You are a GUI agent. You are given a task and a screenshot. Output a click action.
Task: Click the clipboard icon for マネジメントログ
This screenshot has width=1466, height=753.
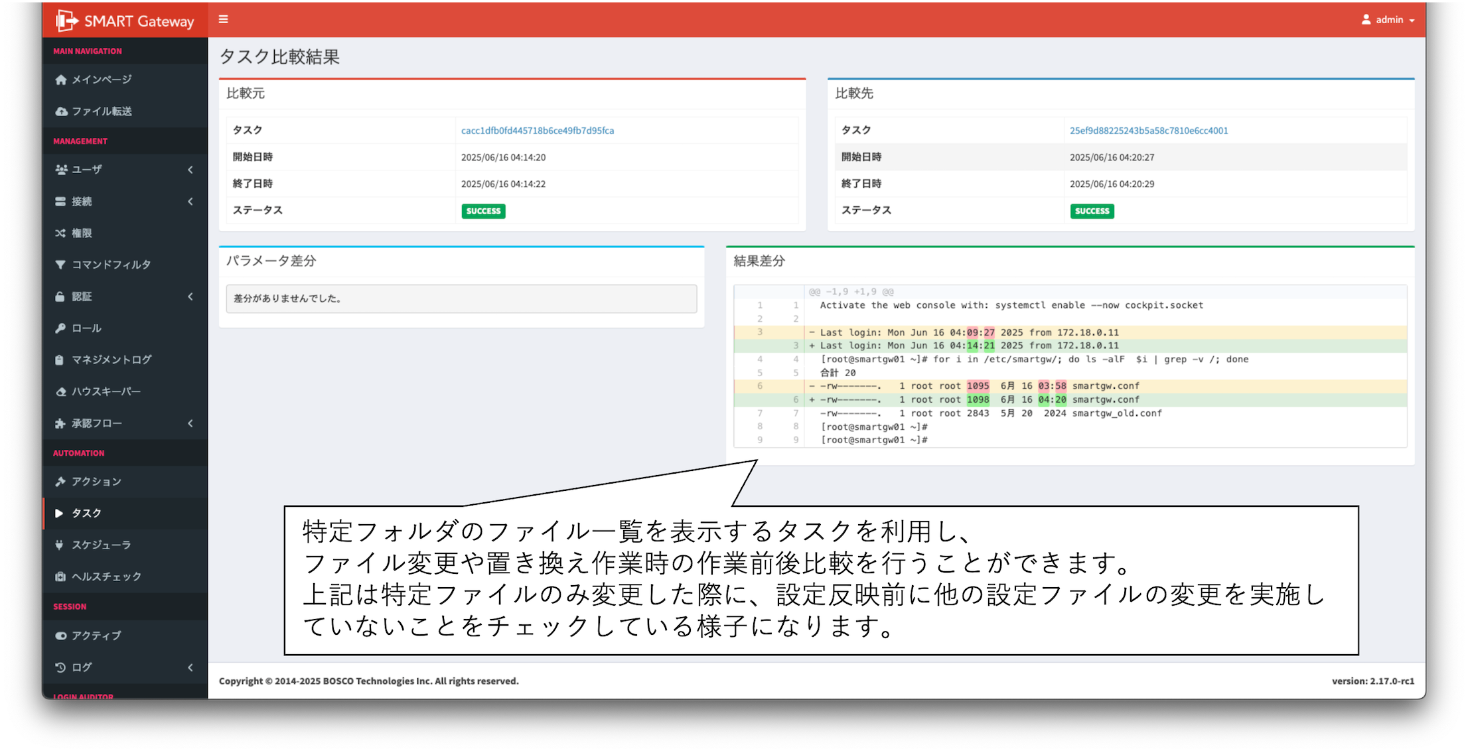coord(60,360)
